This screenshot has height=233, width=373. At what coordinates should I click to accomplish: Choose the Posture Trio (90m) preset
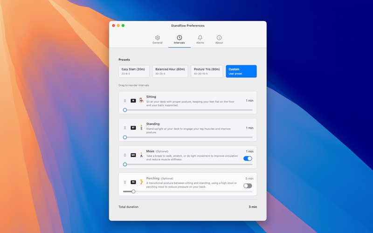coord(207,71)
